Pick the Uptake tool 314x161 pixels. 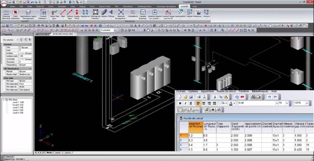click(104, 14)
